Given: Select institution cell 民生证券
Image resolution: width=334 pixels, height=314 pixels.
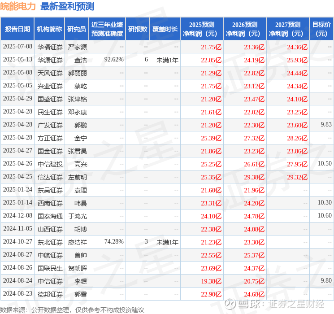Looking at the screenshot, I should tap(50, 112).
